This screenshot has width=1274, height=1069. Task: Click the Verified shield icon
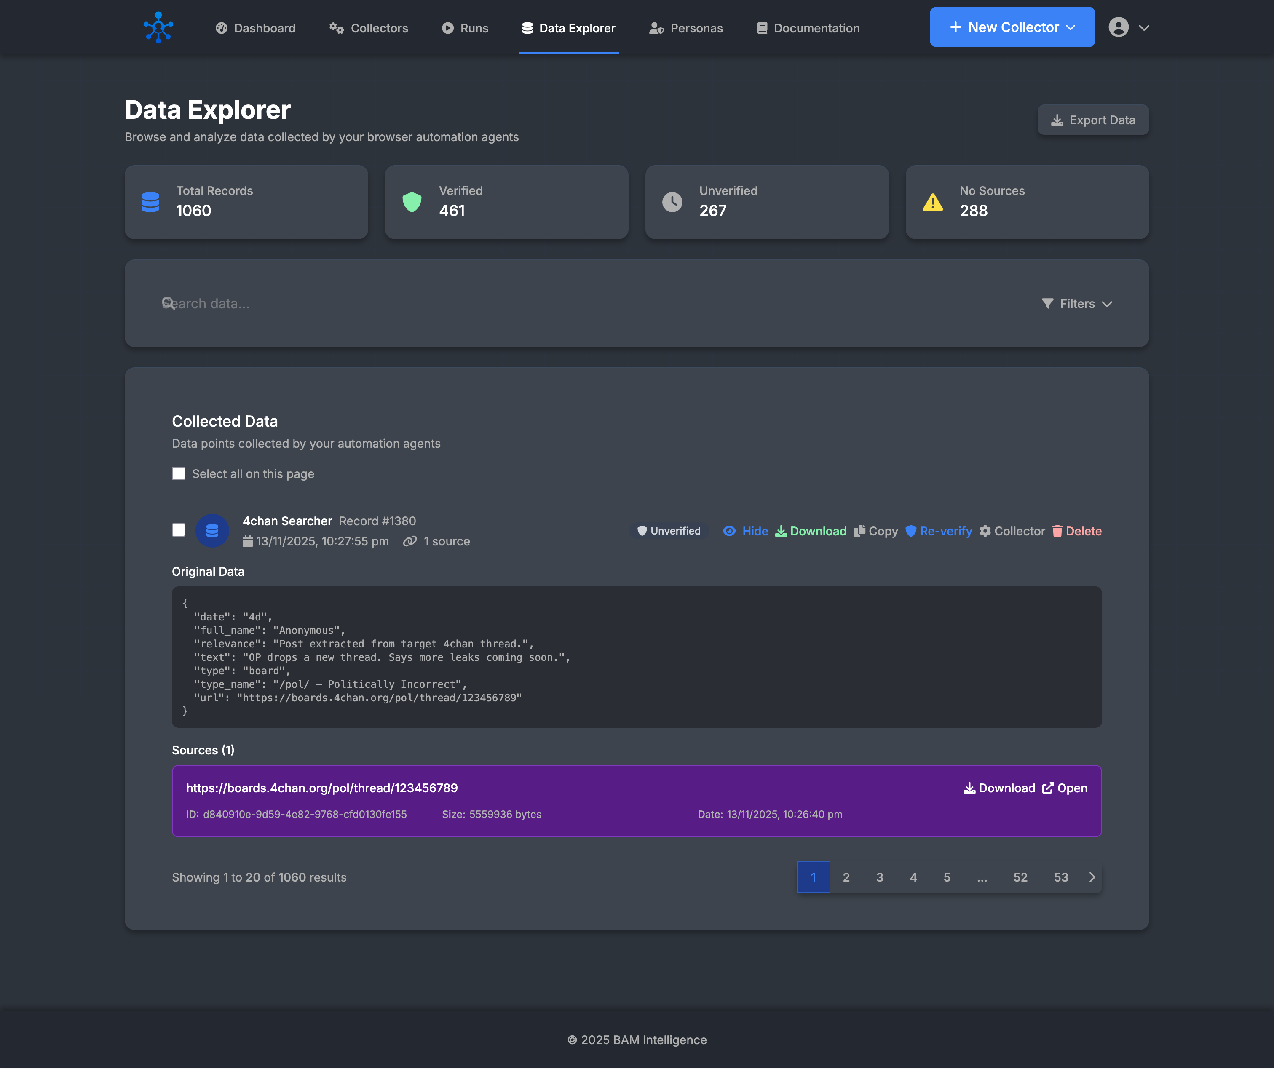(412, 202)
